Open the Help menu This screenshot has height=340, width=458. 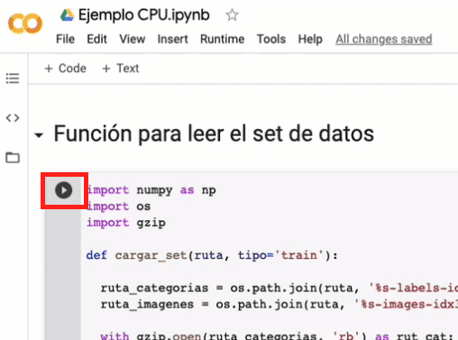click(310, 39)
